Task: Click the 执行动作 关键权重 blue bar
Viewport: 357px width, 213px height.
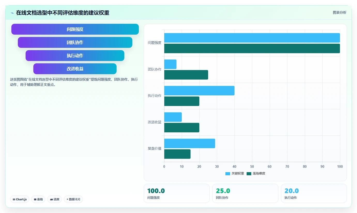Action: pyautogui.click(x=199, y=90)
